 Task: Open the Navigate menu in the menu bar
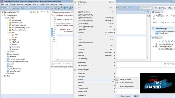[28, 4]
